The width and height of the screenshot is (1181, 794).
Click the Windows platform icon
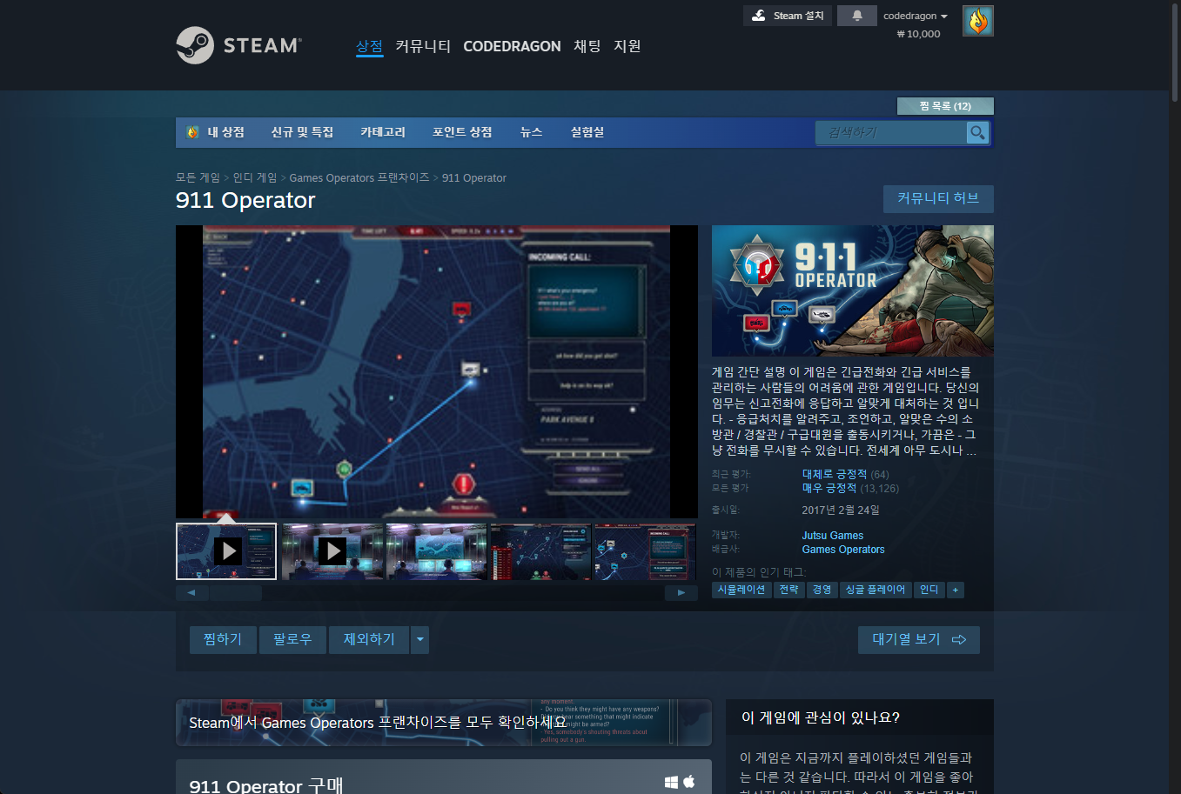coord(671,782)
